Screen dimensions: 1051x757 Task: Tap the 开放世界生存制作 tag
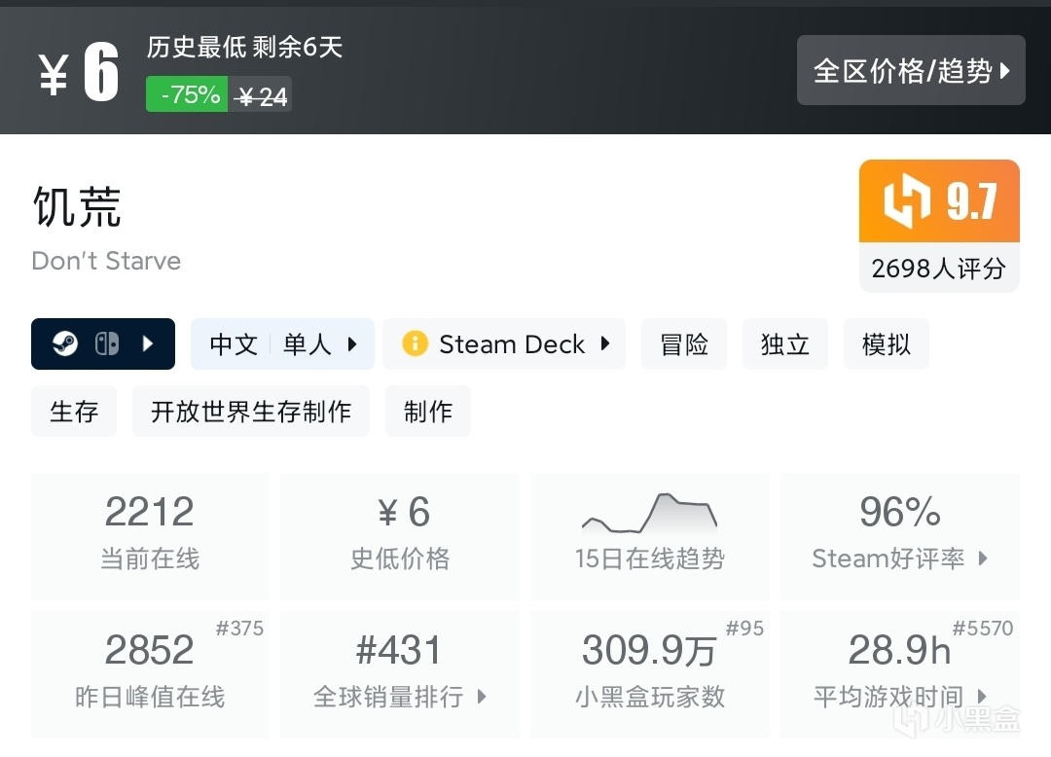click(x=251, y=412)
